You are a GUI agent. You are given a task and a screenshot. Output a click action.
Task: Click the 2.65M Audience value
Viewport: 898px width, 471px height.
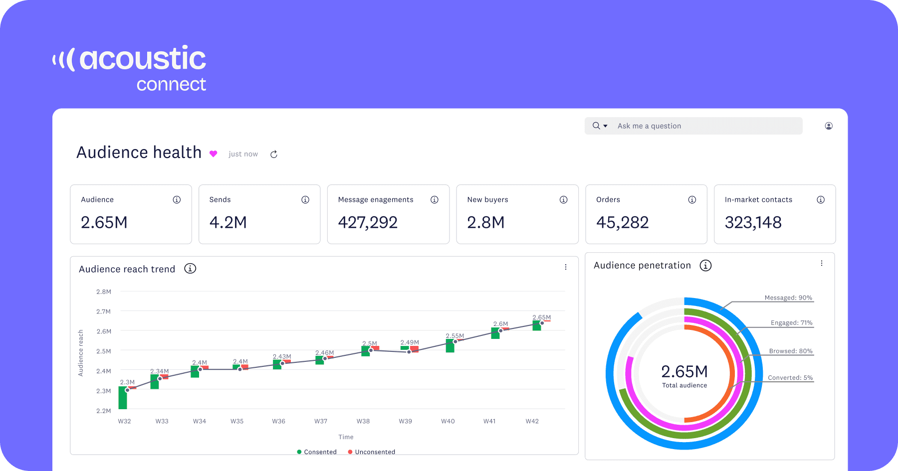[x=104, y=222]
